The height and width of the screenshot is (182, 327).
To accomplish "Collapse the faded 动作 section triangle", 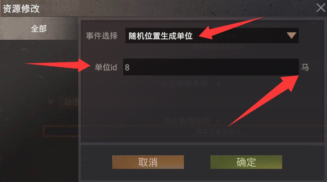I will 51,102.
